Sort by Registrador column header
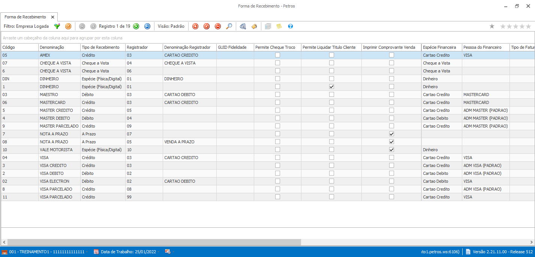535x257 pixels. (x=144, y=47)
